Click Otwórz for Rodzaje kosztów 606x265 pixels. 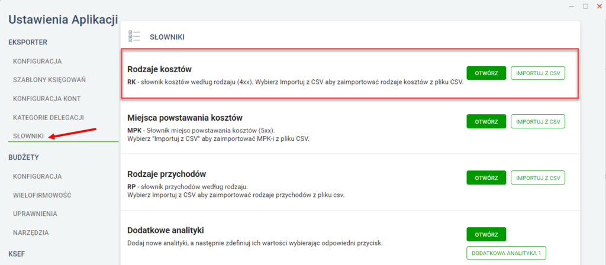click(486, 73)
